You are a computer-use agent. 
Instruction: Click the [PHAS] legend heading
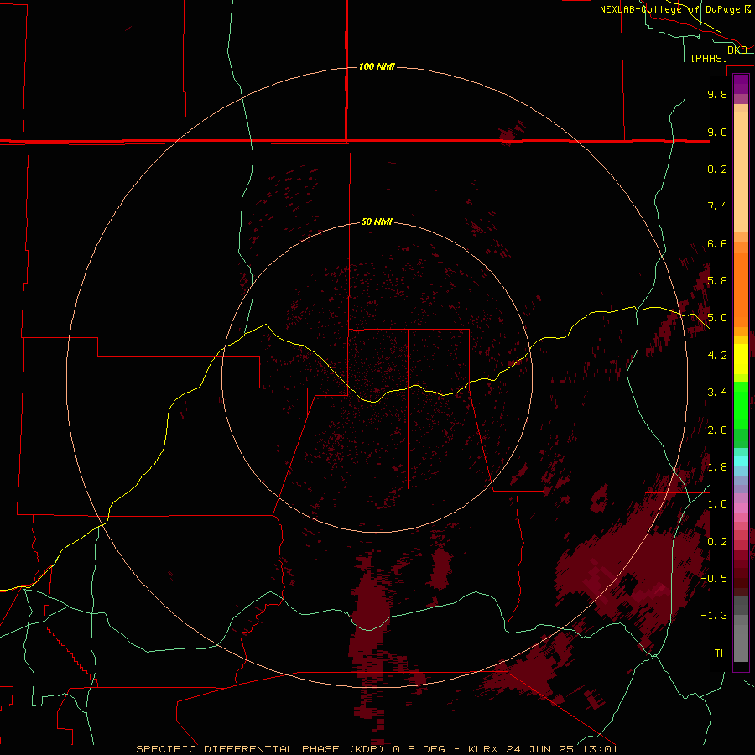(x=709, y=58)
